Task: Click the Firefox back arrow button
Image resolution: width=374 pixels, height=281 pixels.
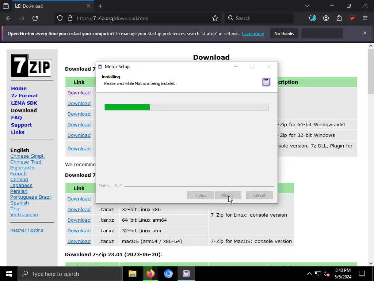Action: click(9, 18)
